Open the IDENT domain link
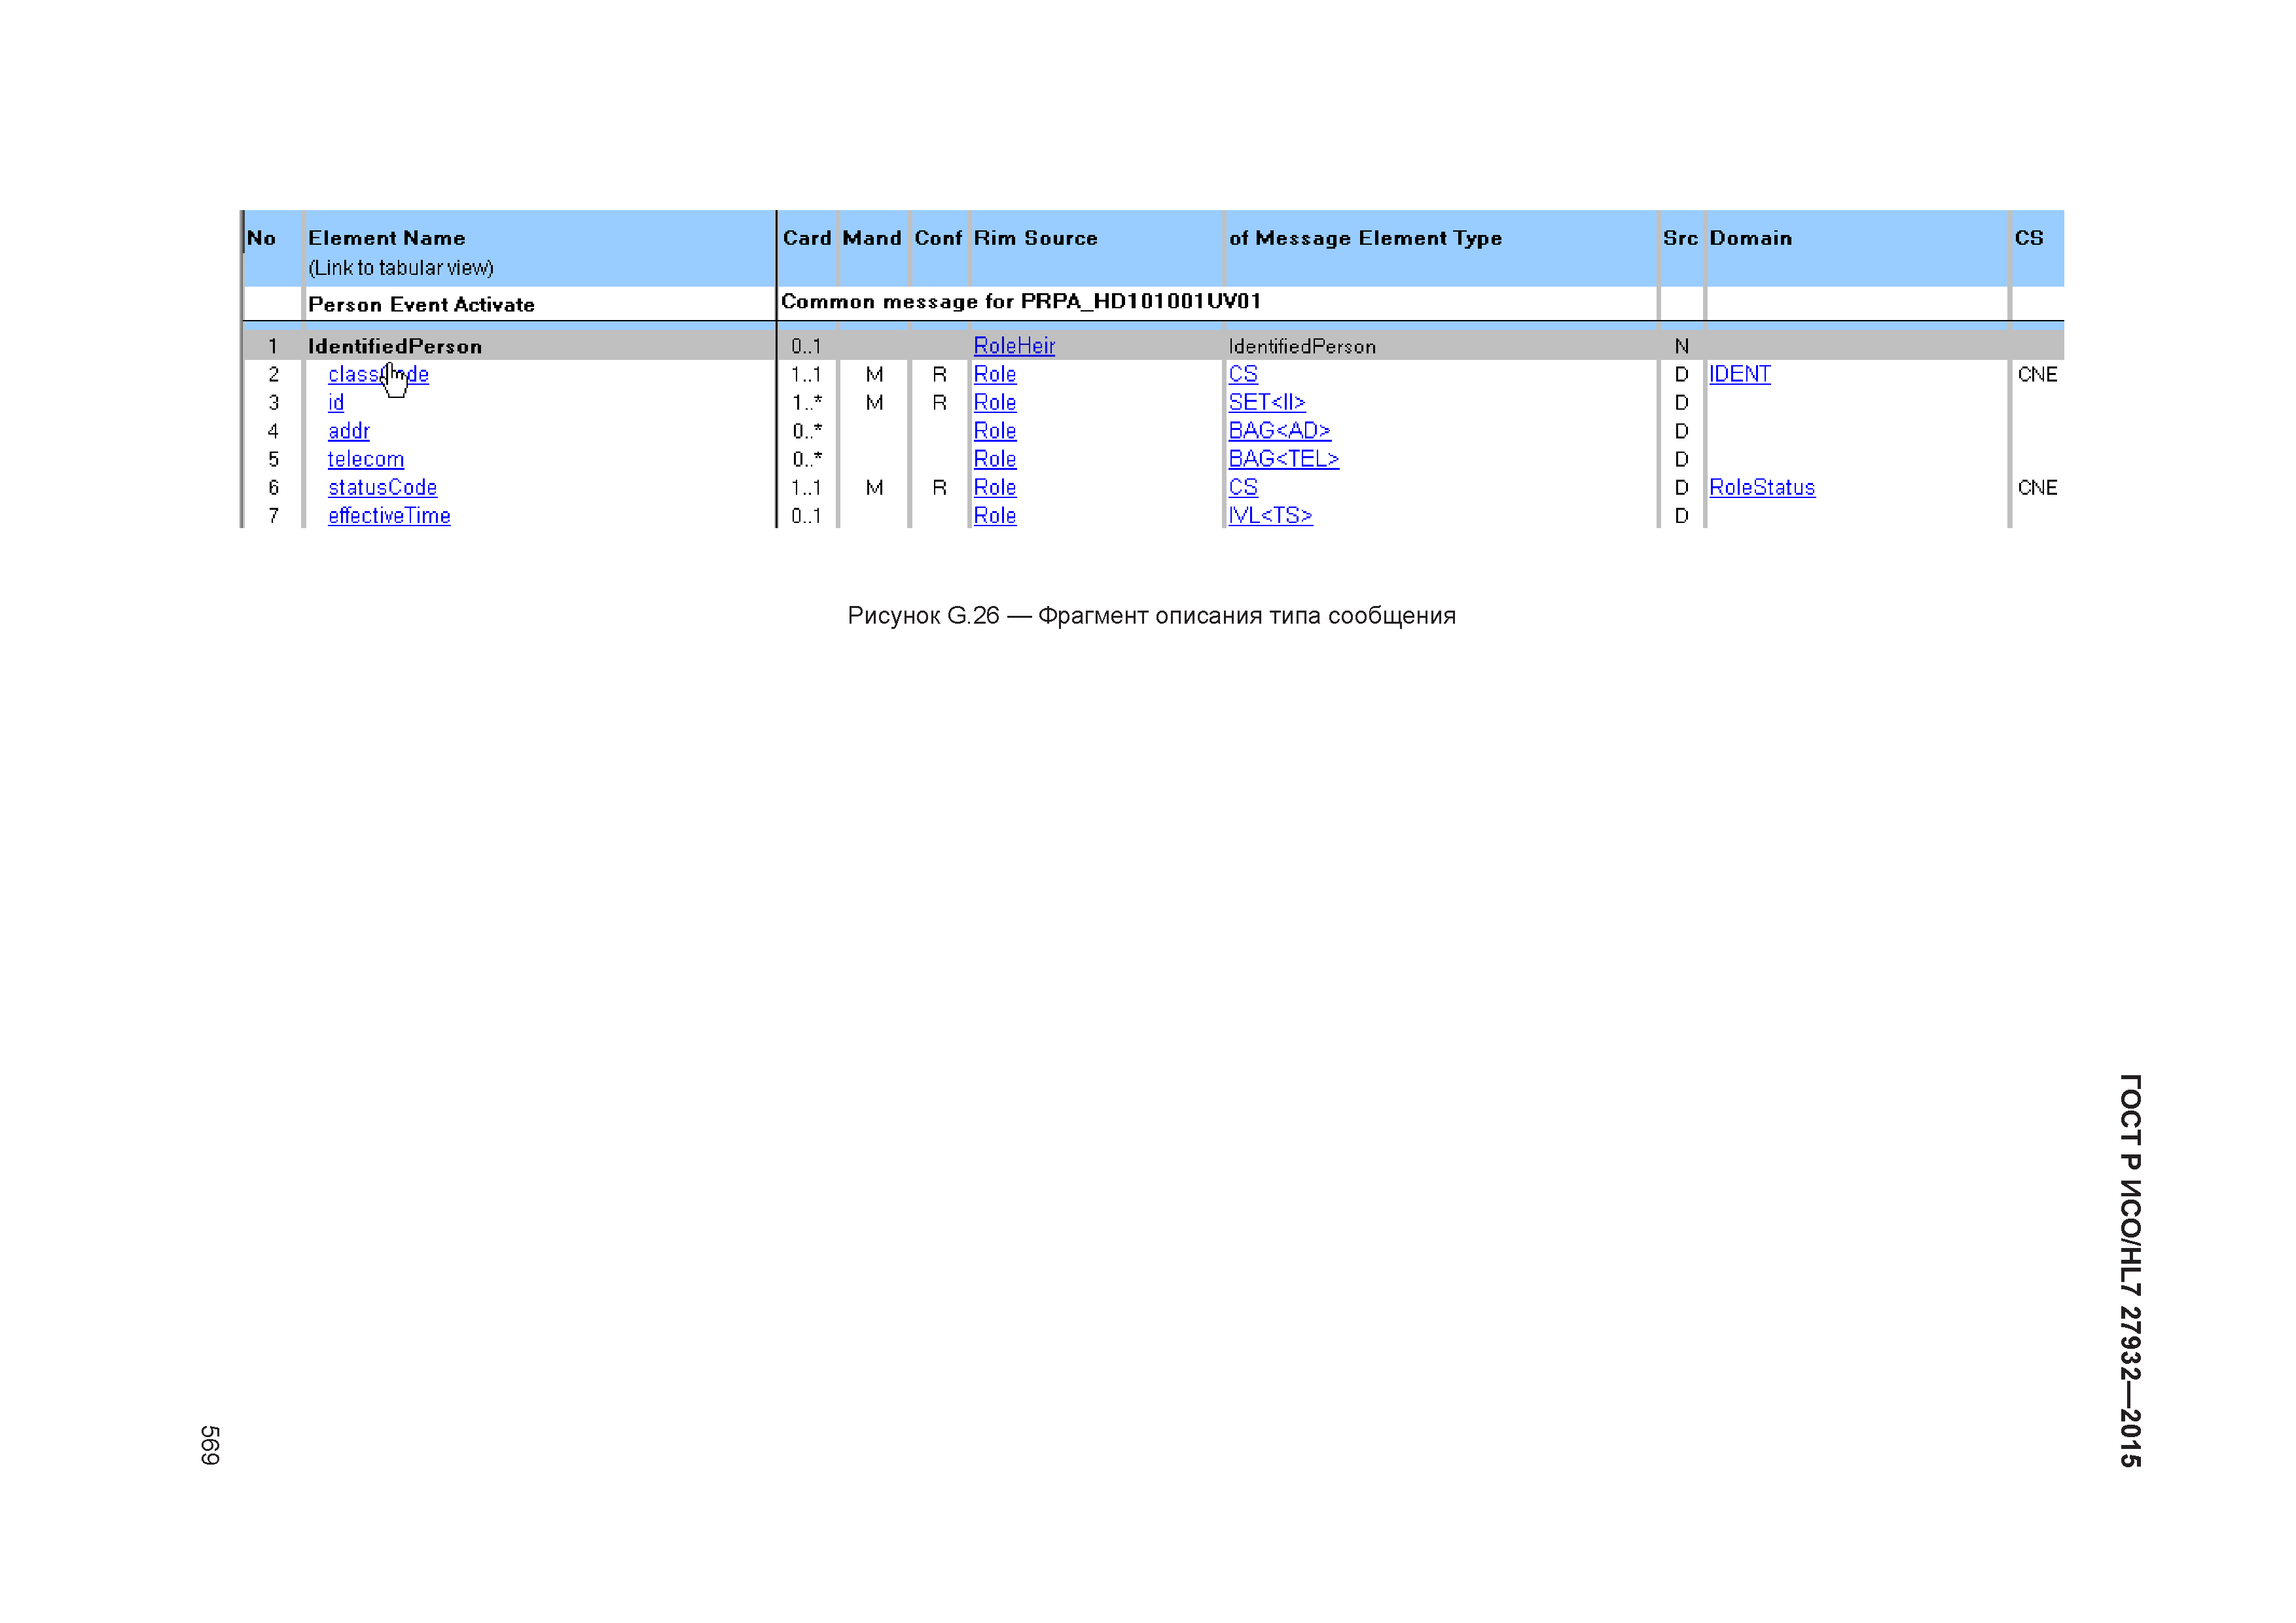 pyautogui.click(x=1740, y=374)
